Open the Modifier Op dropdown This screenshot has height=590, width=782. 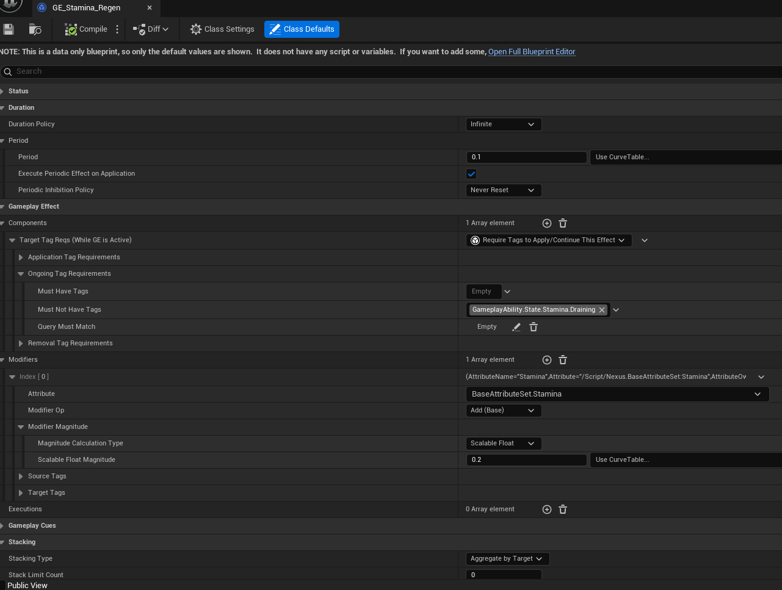pos(504,410)
